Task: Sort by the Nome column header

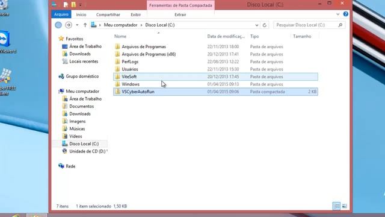Action: (120, 36)
